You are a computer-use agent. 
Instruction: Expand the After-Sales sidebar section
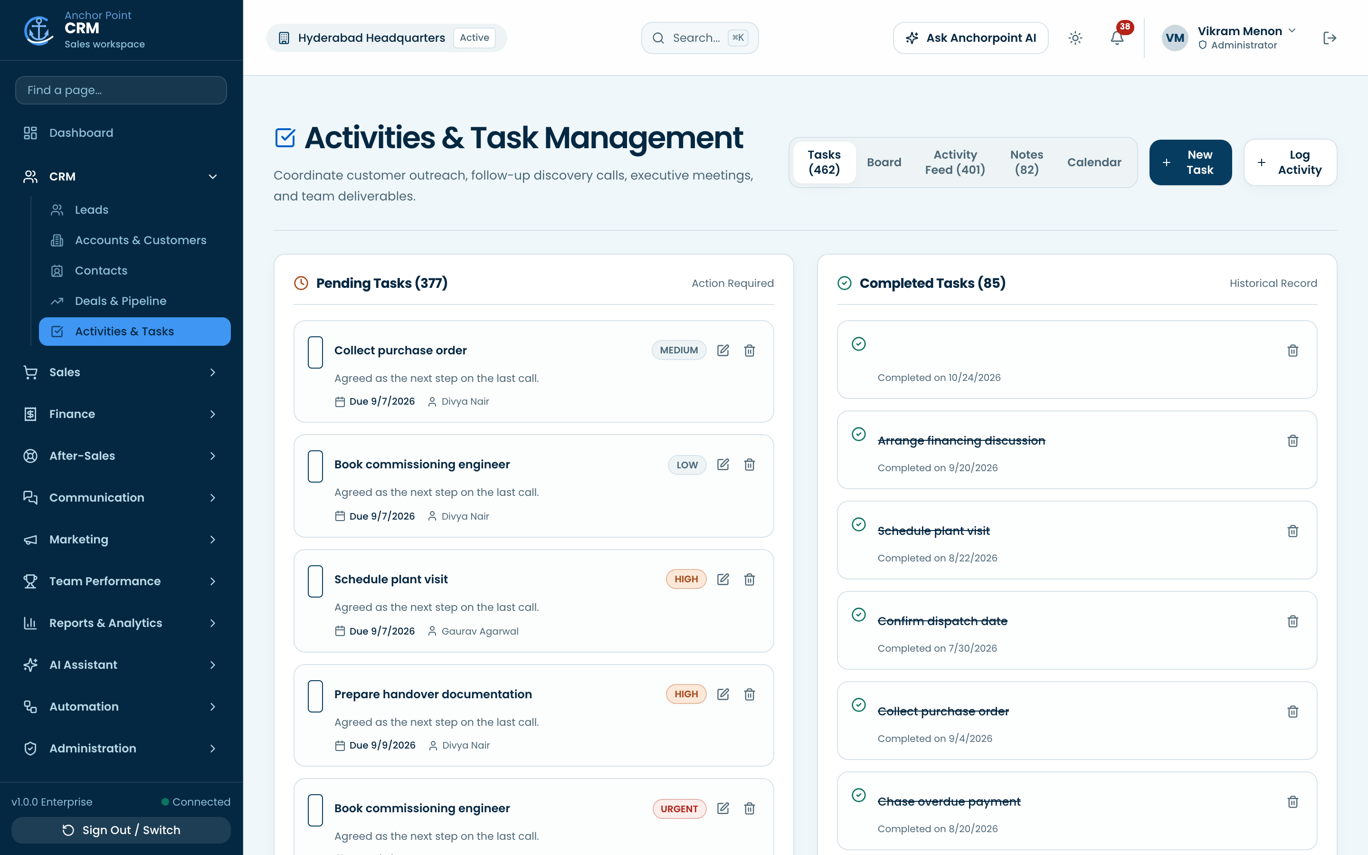(121, 456)
